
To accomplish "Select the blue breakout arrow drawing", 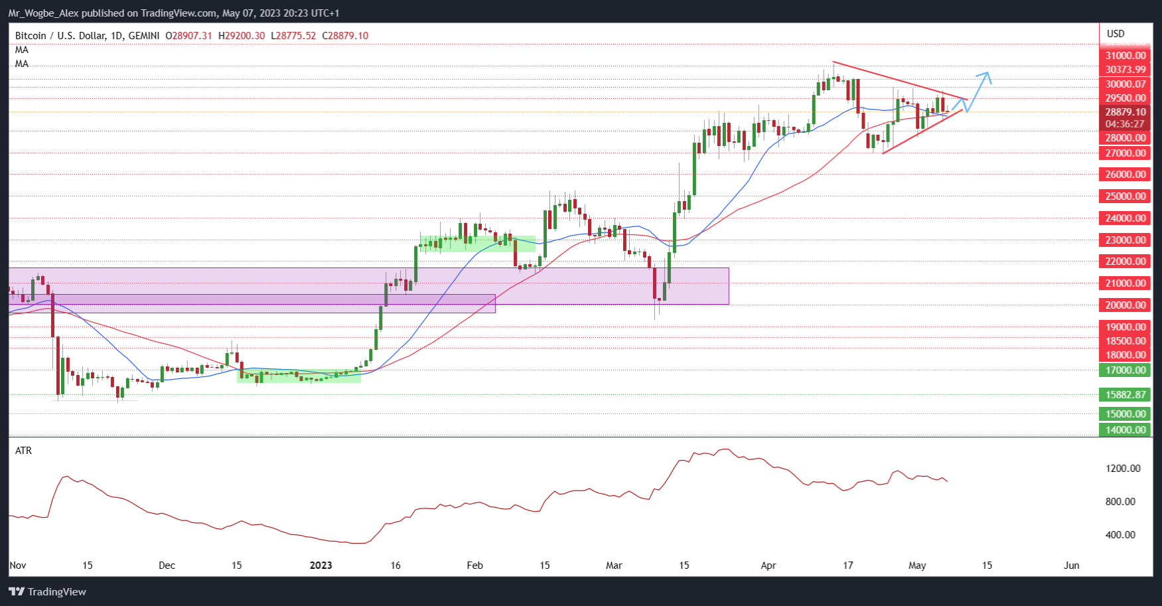I will [979, 90].
